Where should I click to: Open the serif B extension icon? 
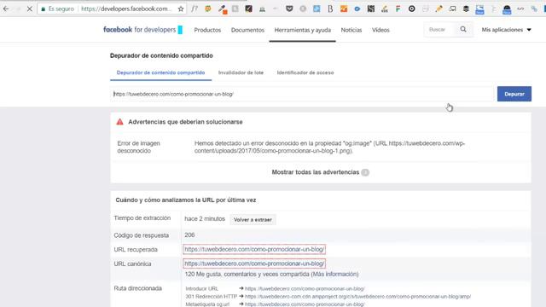(330, 9)
